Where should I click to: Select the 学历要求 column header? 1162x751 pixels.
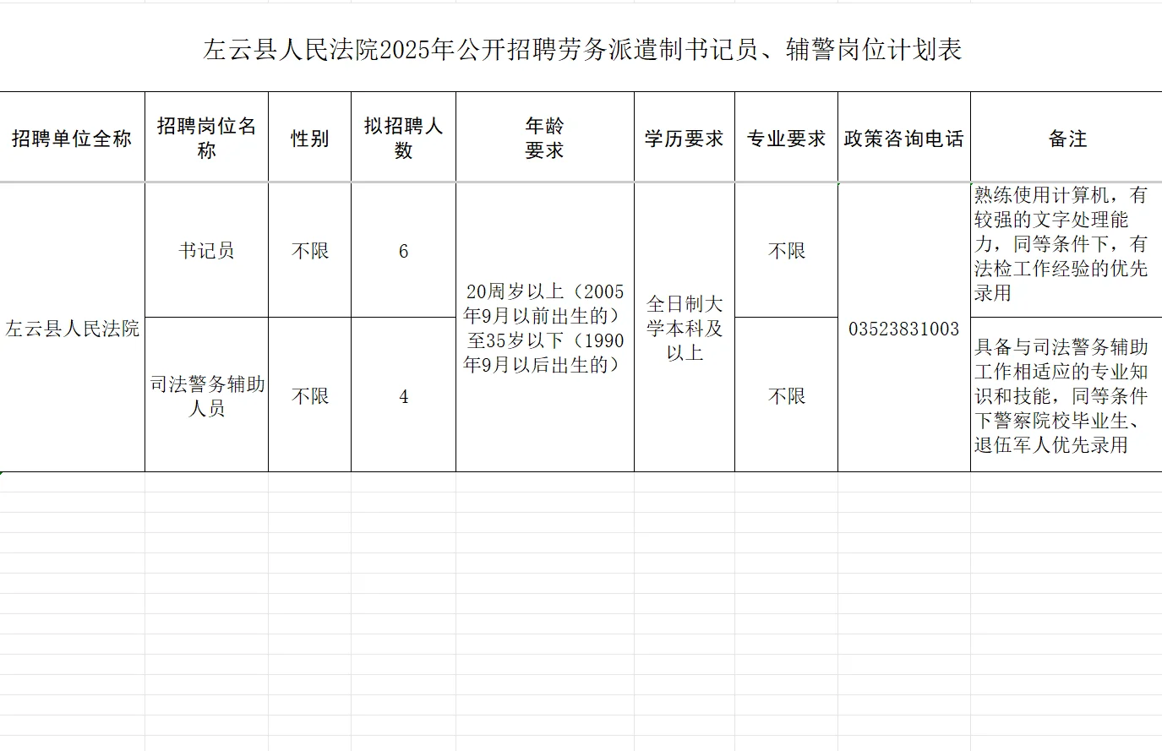tap(685, 138)
